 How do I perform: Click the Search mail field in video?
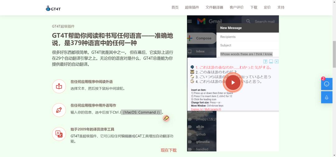pyautogui.click(x=260, y=21)
